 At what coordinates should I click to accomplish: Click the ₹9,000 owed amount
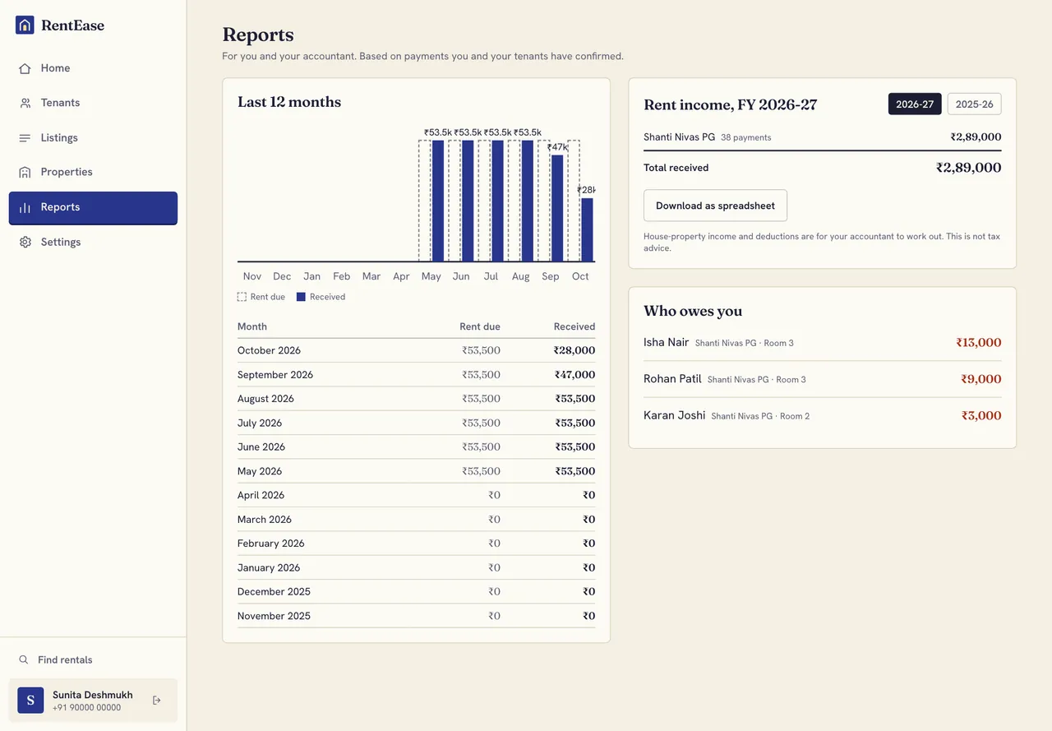980,379
